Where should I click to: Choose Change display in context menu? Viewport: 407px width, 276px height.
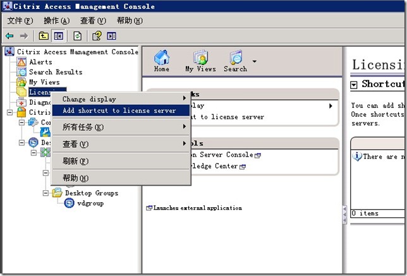(x=121, y=99)
